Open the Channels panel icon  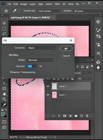(x=98, y=62)
